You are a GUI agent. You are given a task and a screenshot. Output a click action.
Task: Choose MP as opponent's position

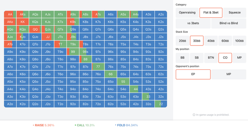(229, 74)
